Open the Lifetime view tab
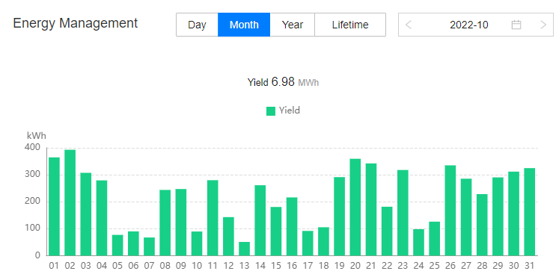This screenshot has height=274, width=556. pyautogui.click(x=350, y=25)
